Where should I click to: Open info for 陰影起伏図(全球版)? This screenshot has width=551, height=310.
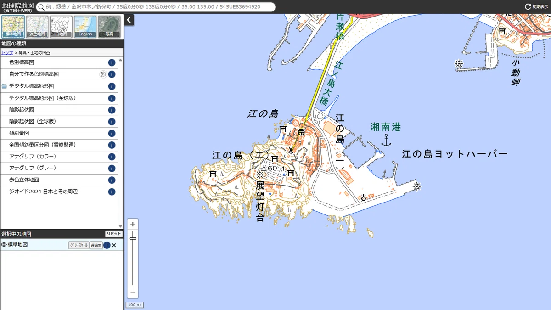(x=112, y=122)
